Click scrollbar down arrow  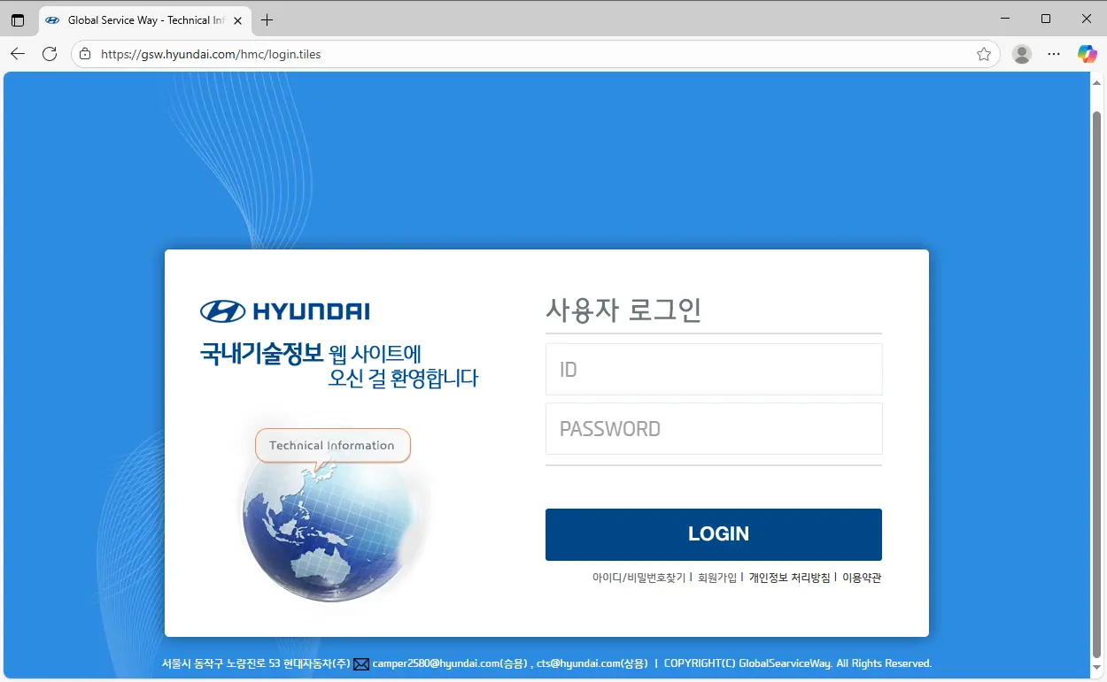(1098, 670)
